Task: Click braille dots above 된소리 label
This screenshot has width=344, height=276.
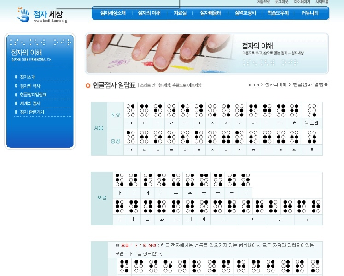Action: [x=312, y=110]
